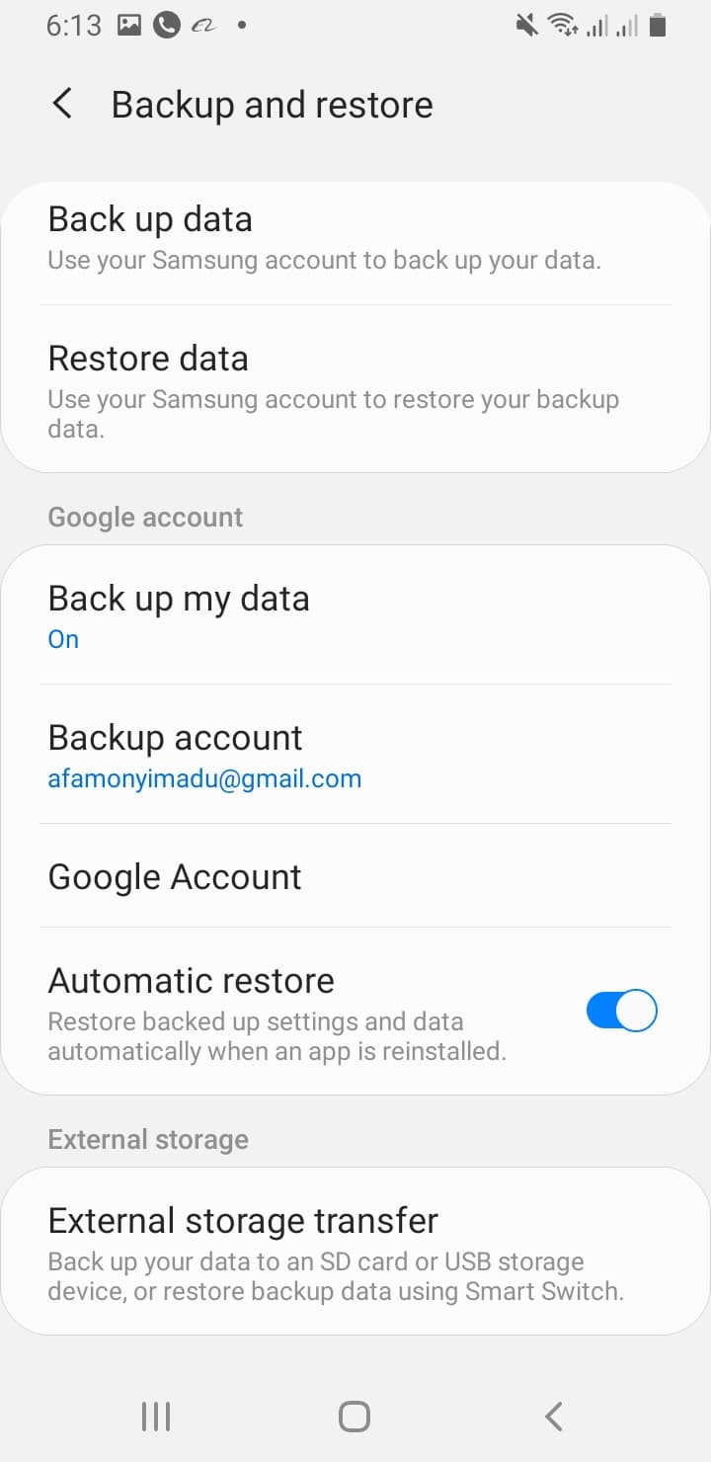Tap the navigation bar back chevron
The image size is (711, 1462).
[x=554, y=1417]
